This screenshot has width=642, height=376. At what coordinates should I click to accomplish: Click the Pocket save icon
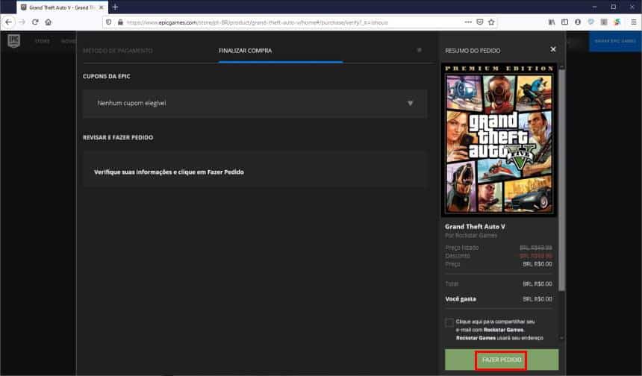[x=480, y=22]
